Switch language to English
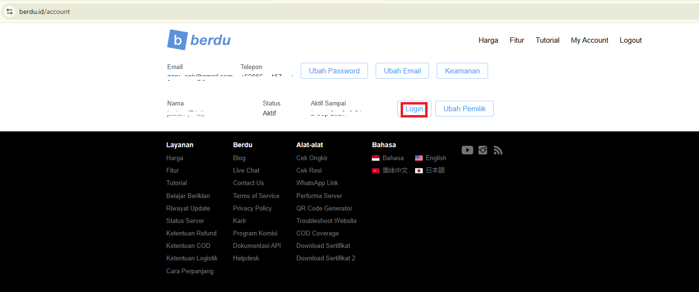Screen dimensions: 699x292 pyautogui.click(x=430, y=158)
